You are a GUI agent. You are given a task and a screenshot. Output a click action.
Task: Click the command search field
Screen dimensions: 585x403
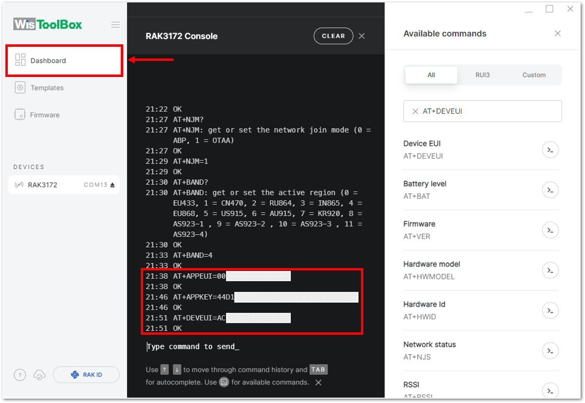tap(482, 111)
